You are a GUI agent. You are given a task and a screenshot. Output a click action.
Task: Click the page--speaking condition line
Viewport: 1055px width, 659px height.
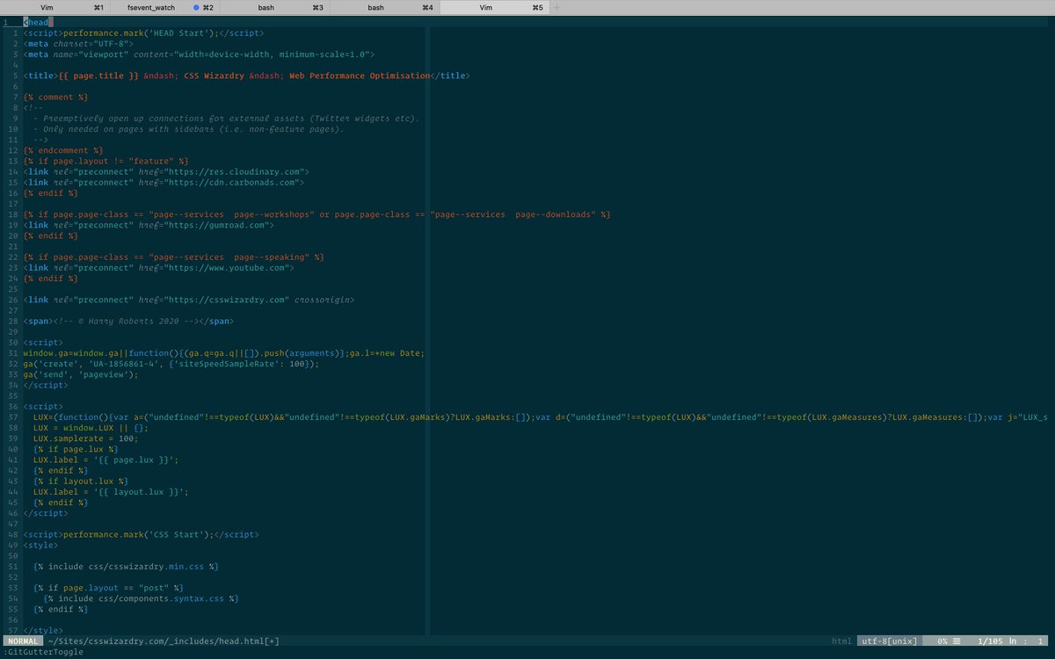tap(174, 257)
